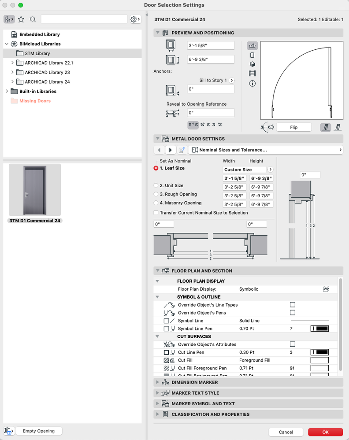
Task: Click the door height dimension icon
Action: [x=172, y=60]
